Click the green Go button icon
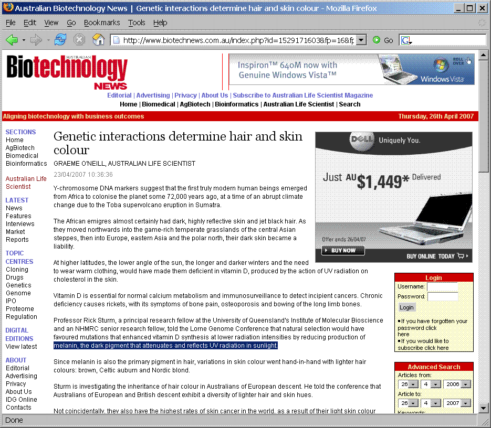The width and height of the screenshot is (491, 428). click(x=377, y=40)
